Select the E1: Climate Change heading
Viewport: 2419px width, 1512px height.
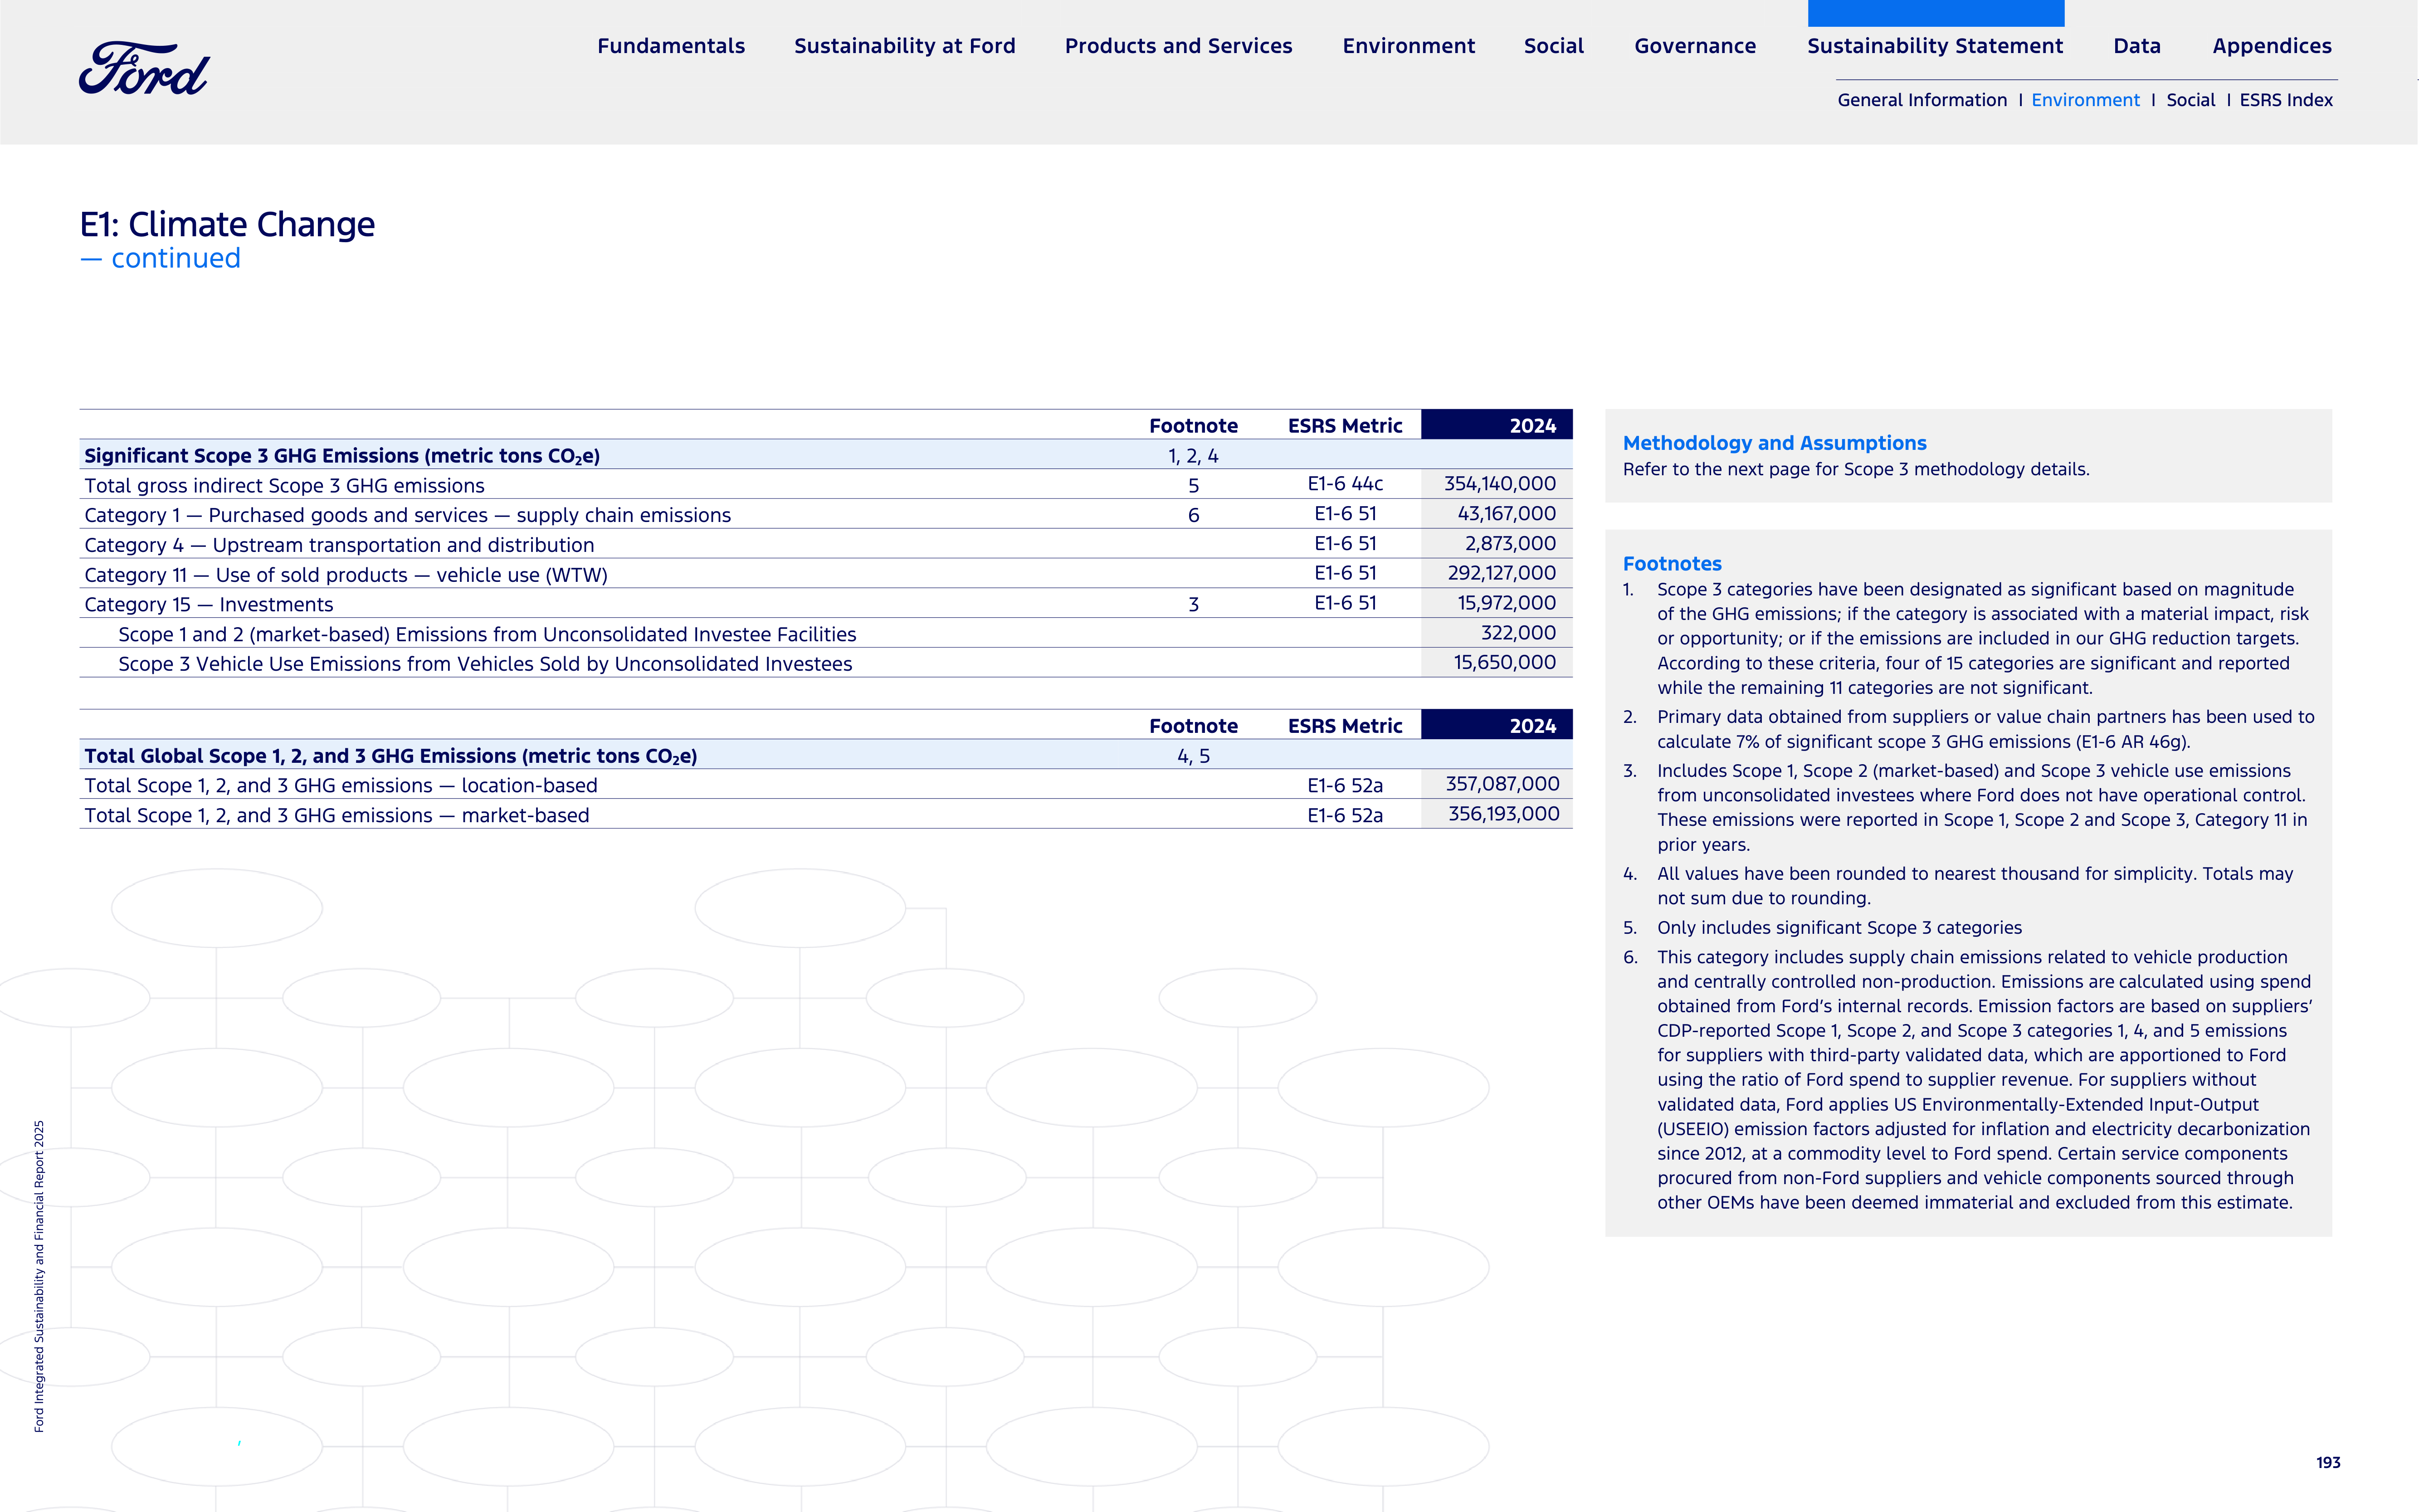pyautogui.click(x=227, y=224)
